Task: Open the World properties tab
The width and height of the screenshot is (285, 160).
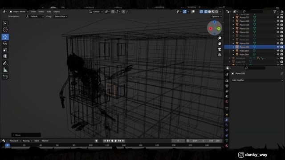Action: click(227, 102)
